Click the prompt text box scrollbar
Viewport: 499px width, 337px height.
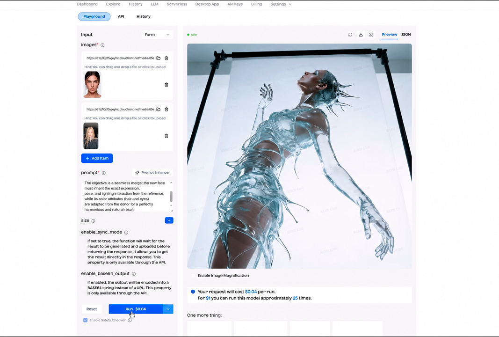pos(171,197)
